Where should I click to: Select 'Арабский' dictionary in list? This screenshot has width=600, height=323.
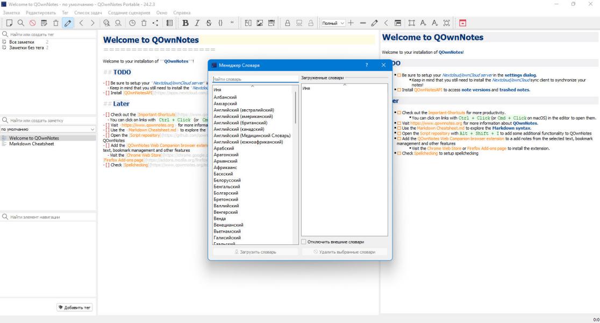click(224, 148)
